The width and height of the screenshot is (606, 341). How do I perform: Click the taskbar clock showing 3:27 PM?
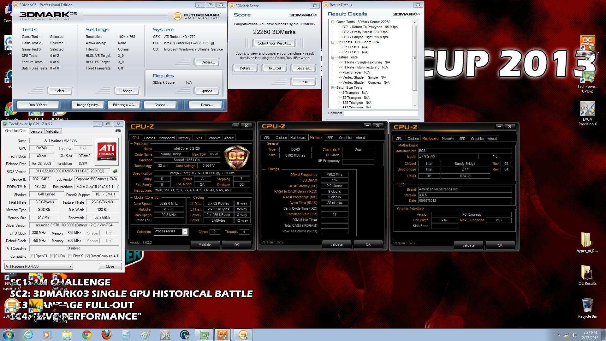click(590, 335)
